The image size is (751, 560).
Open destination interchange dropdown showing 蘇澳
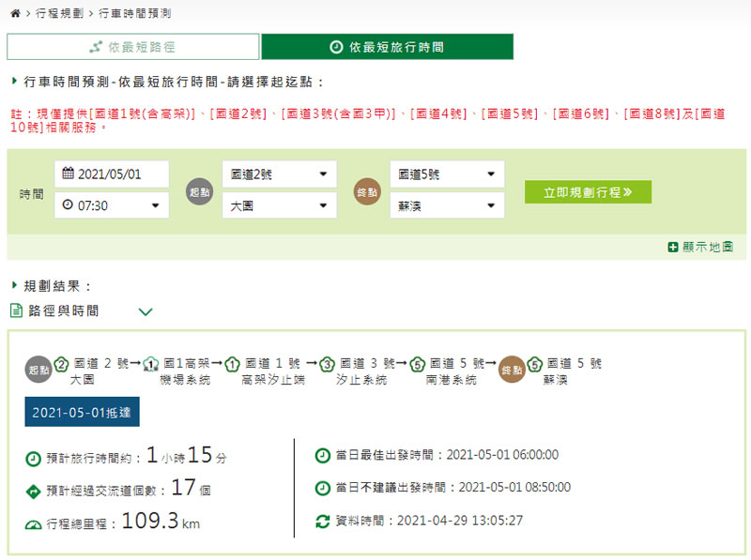(x=448, y=205)
